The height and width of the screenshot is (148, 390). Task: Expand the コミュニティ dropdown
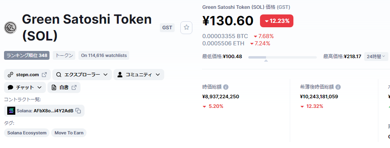[139, 75]
